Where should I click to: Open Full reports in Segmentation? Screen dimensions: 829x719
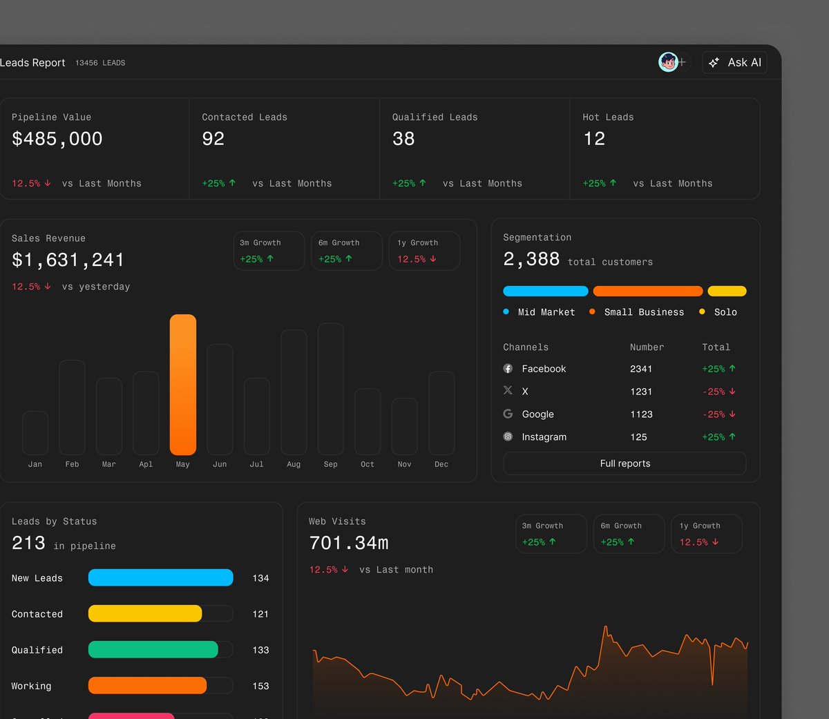[625, 463]
